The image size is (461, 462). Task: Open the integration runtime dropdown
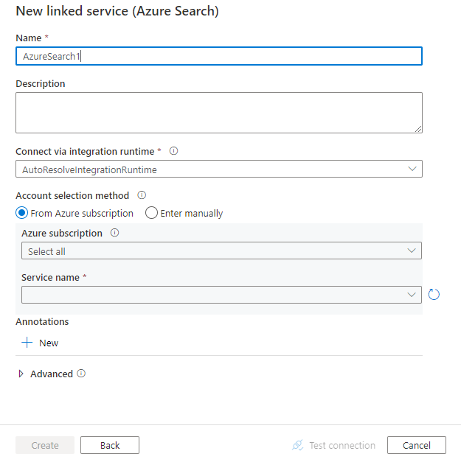click(x=218, y=169)
